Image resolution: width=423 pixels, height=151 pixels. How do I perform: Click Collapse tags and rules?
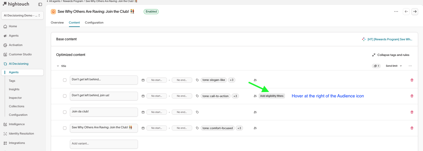391,55
